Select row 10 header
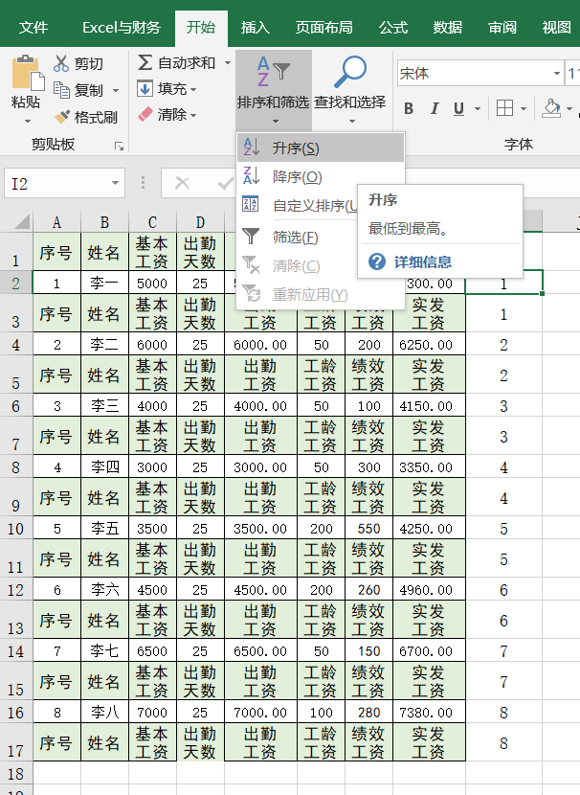This screenshot has width=580, height=795. [16, 529]
